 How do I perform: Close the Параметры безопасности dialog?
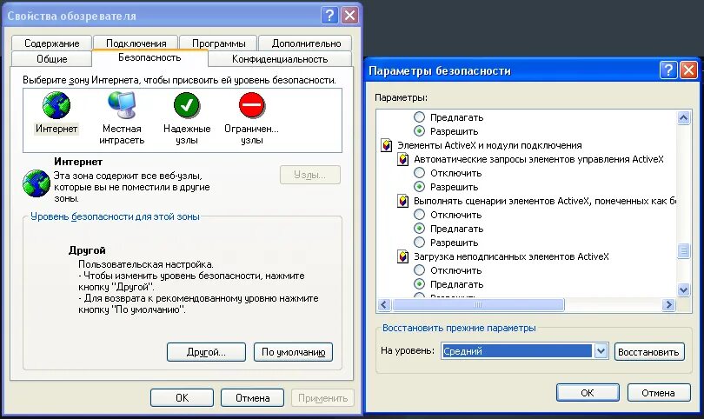[688, 70]
